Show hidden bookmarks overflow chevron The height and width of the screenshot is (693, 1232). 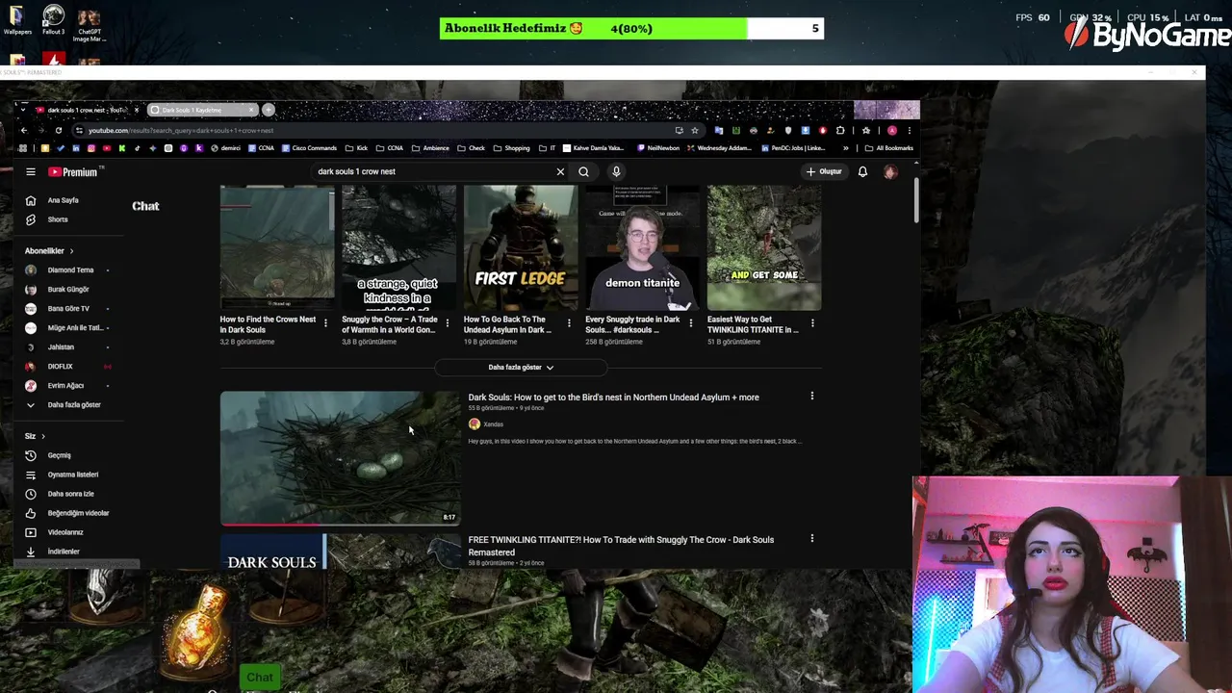[x=846, y=148]
